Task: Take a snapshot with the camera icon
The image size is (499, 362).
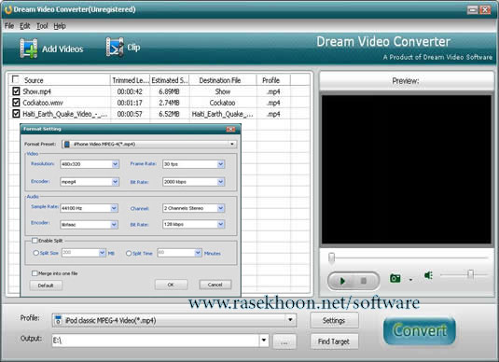Action: [395, 278]
